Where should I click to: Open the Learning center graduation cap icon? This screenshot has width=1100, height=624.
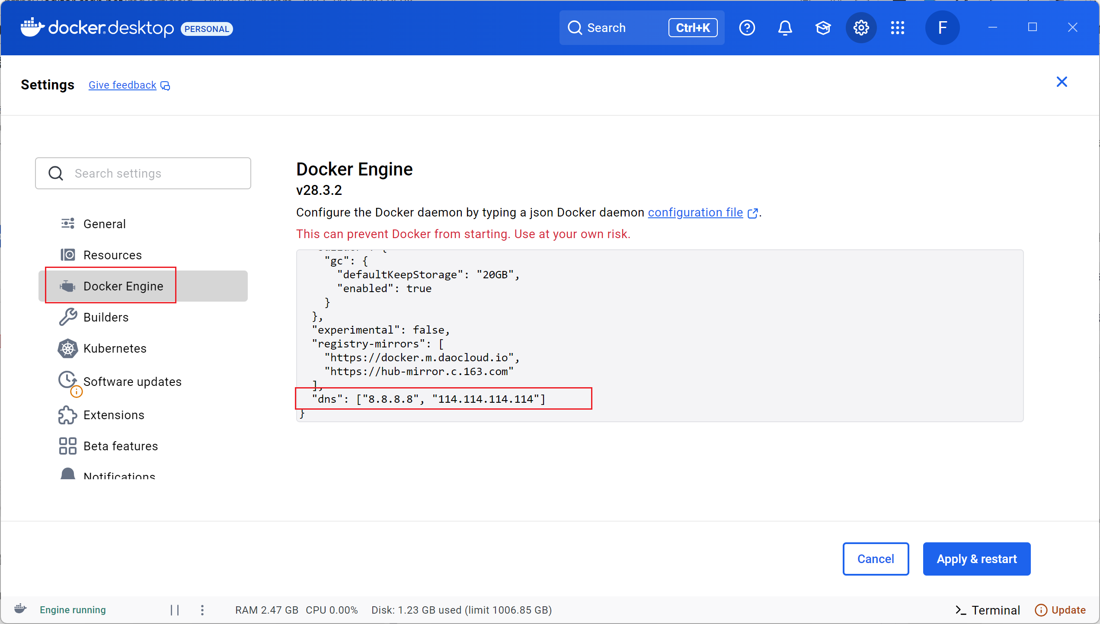[x=823, y=28]
